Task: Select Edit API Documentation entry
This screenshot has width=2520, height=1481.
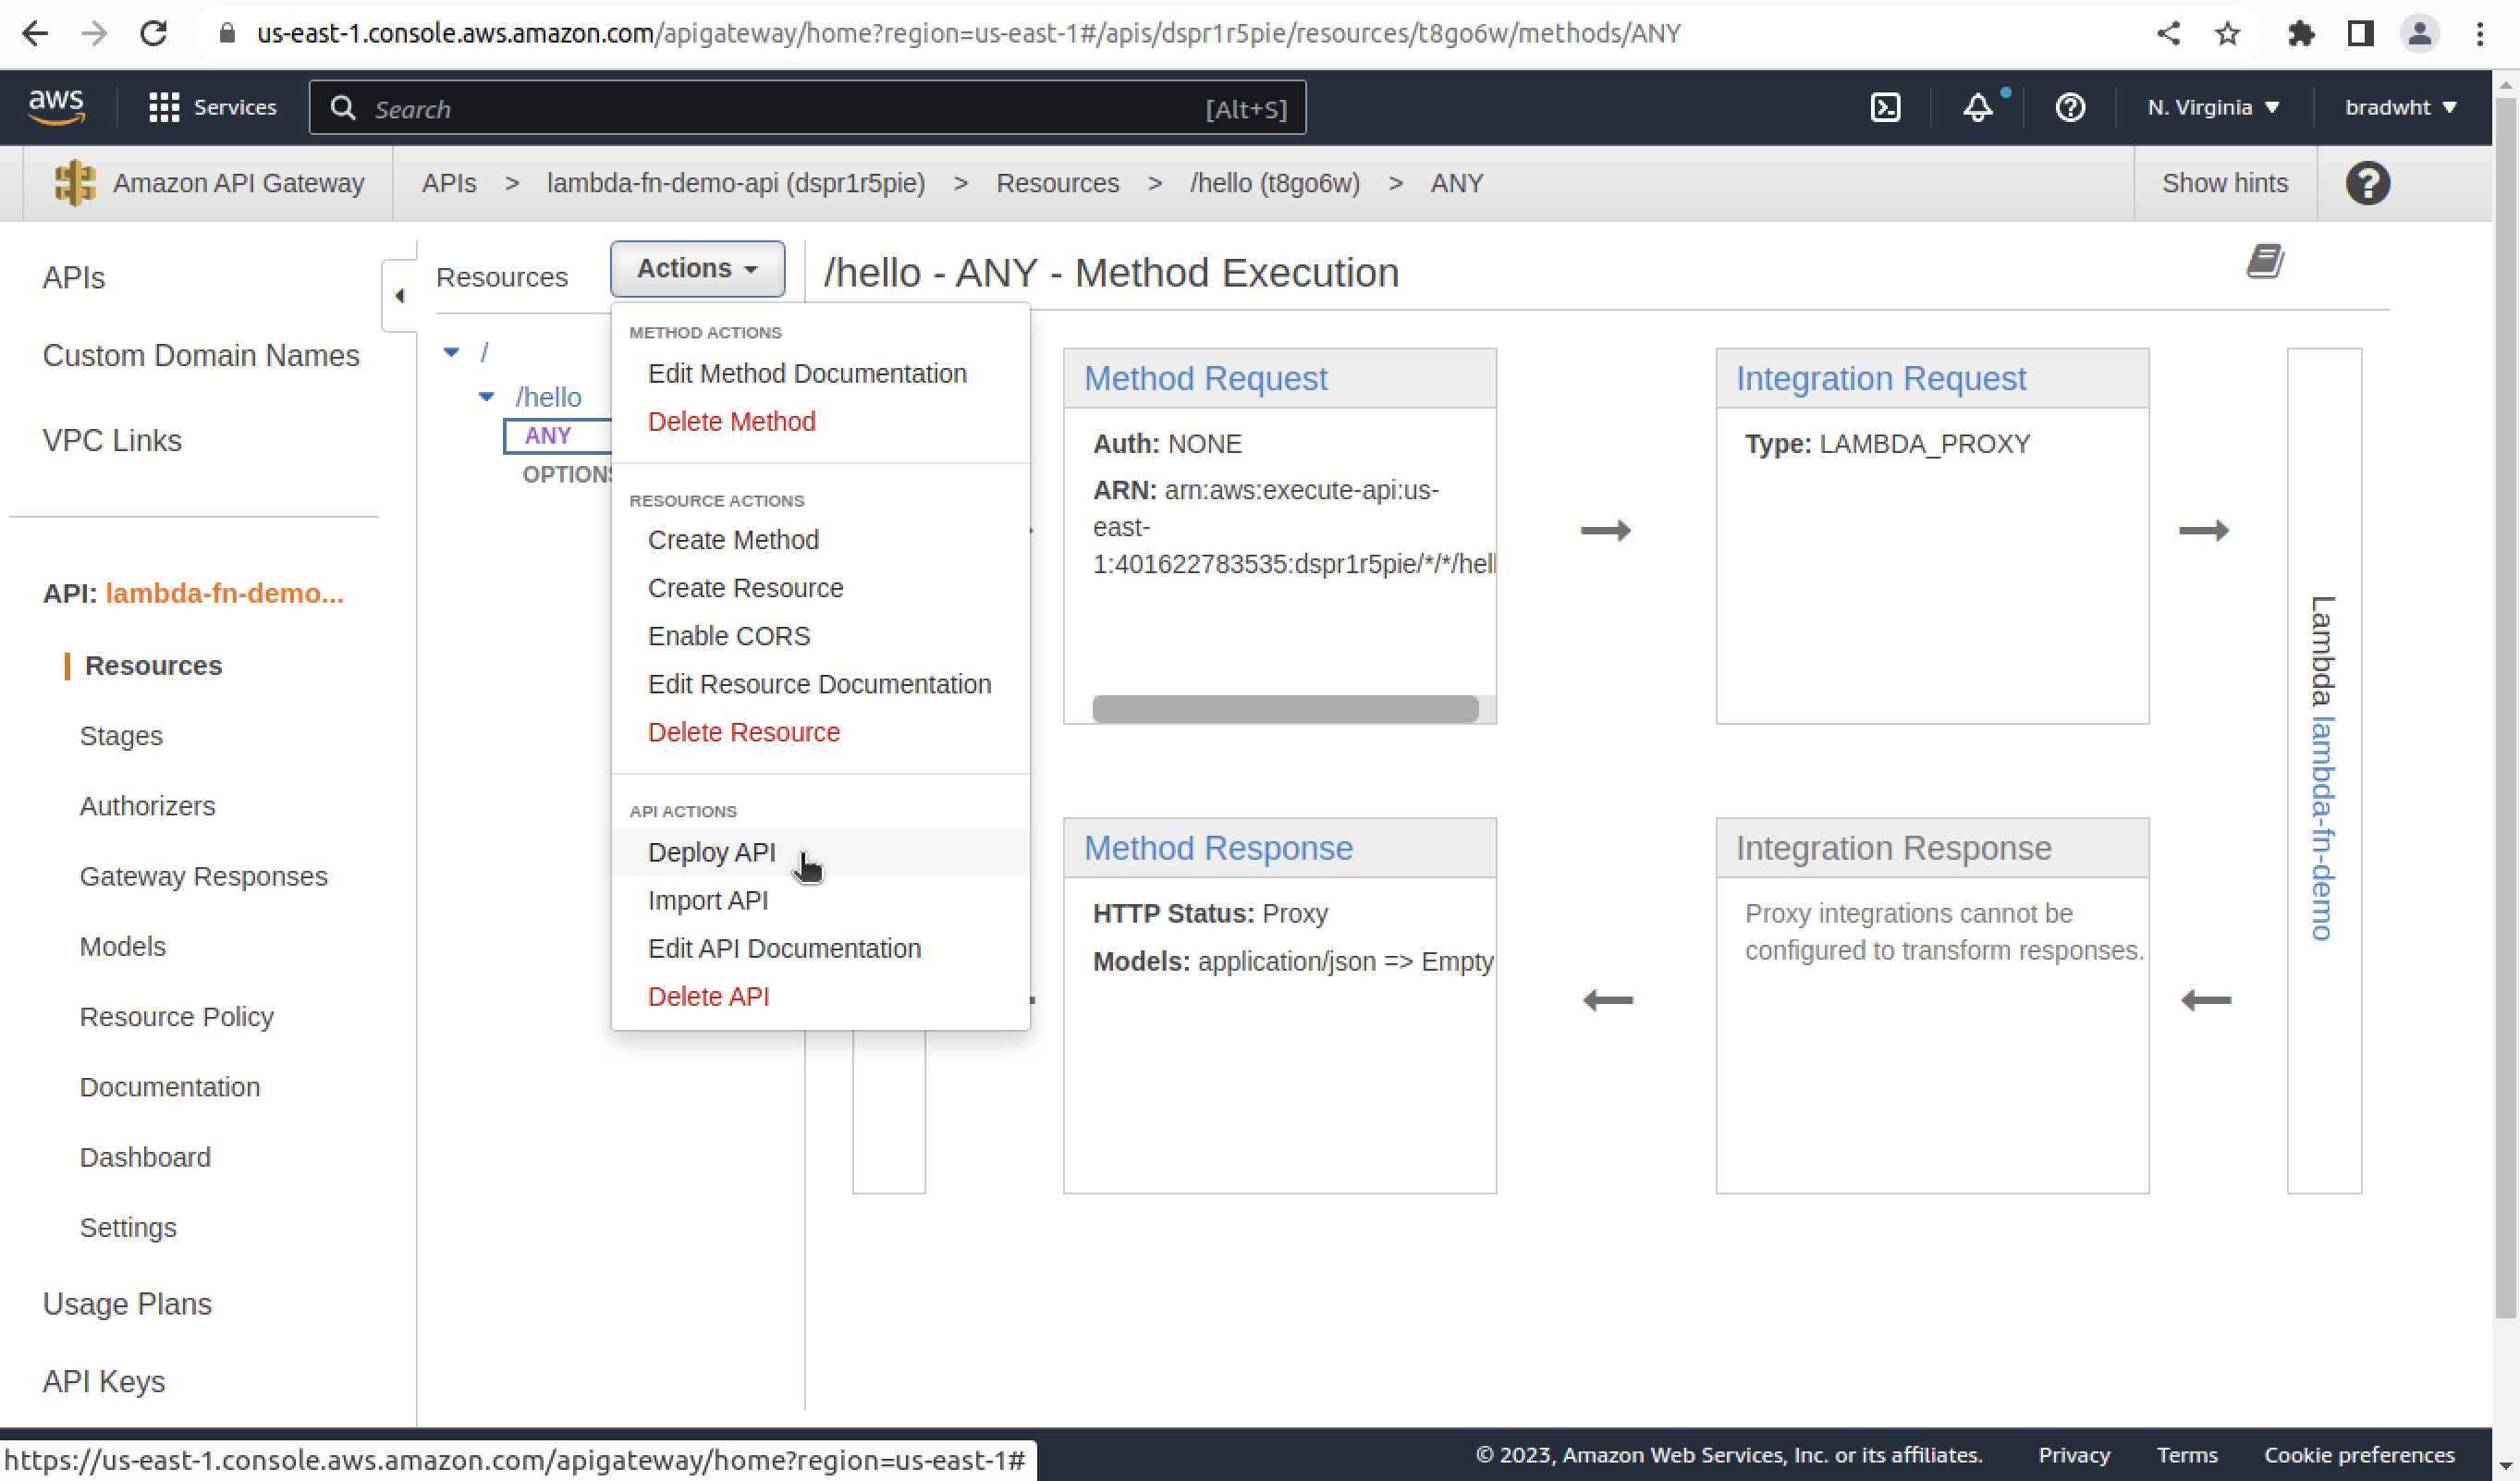Action: pos(784,948)
